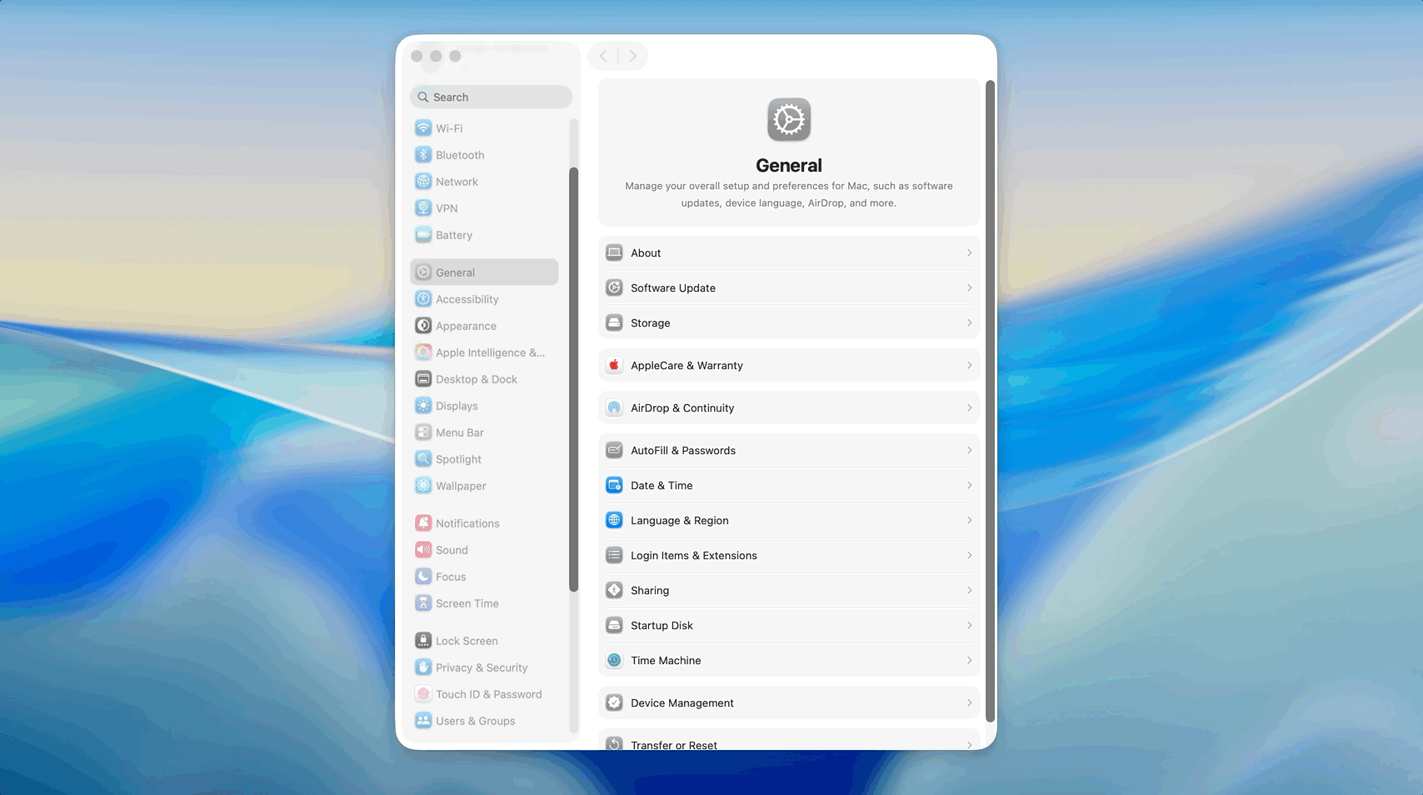
Task: Select the Bluetooth icon in sidebar
Action: [423, 155]
